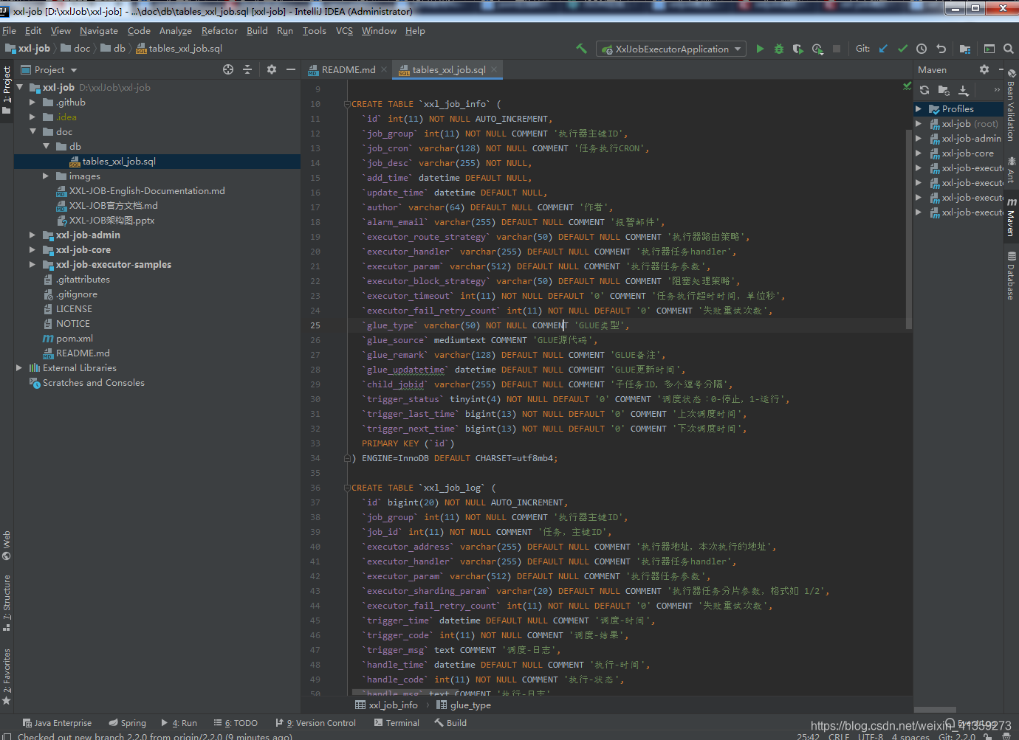This screenshot has height=740, width=1019.
Task: Close the README.md editor tab
Action: [x=384, y=69]
